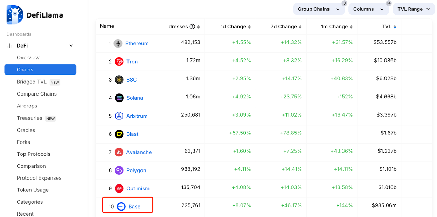Open the Columns dropdown

point(369,9)
